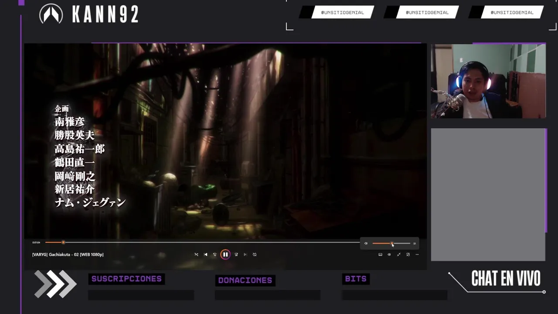Viewport: 558px width, 314px height.
Task: Click the volume level value 51
Action: tap(415, 243)
